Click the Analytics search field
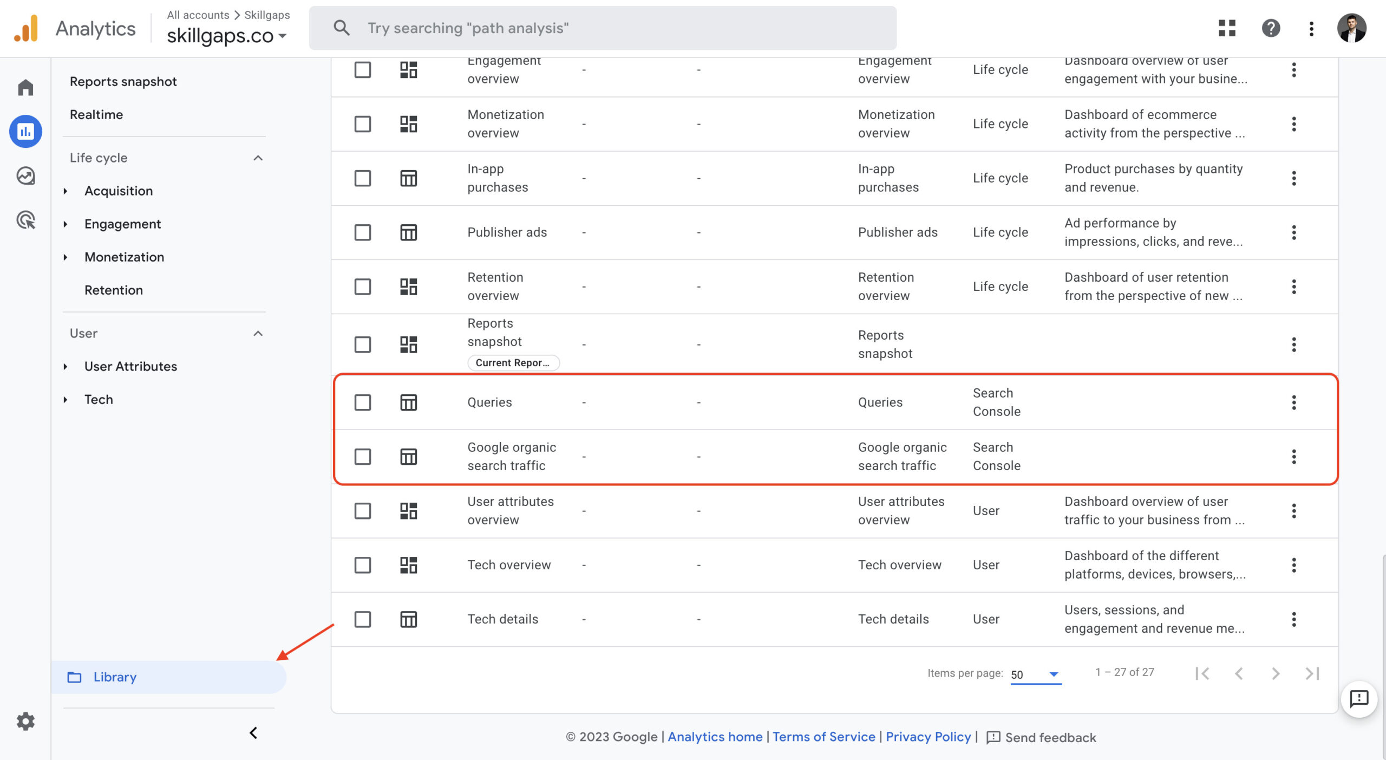1386x760 pixels. pyautogui.click(x=602, y=28)
